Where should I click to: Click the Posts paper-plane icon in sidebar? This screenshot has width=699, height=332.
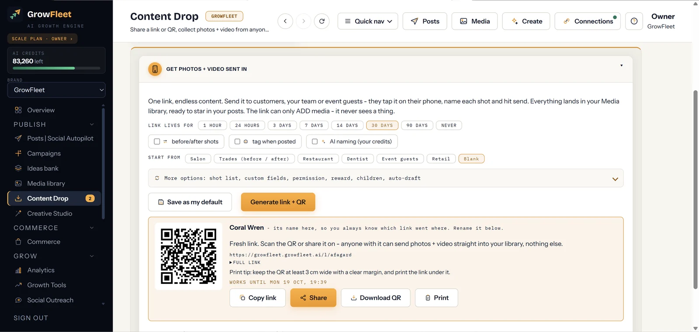pyautogui.click(x=18, y=138)
